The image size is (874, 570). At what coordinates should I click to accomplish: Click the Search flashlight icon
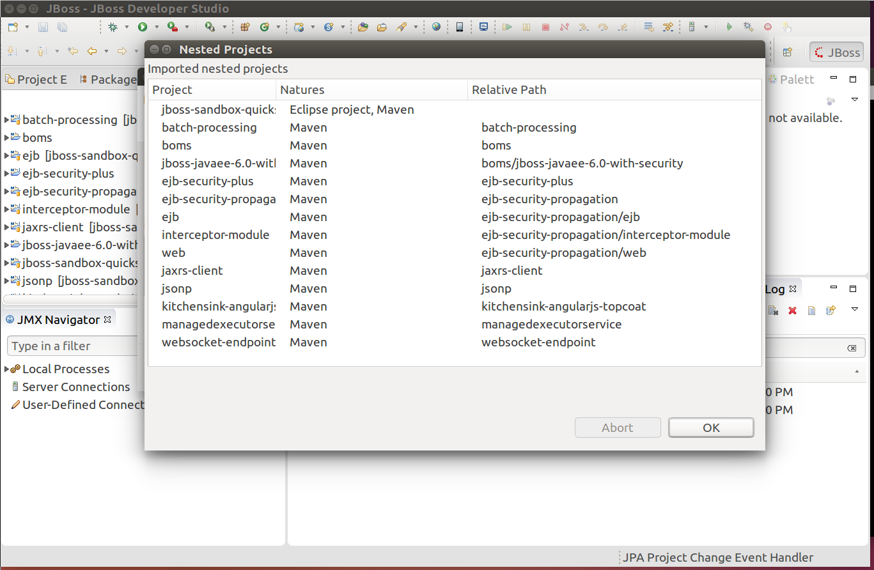(402, 27)
